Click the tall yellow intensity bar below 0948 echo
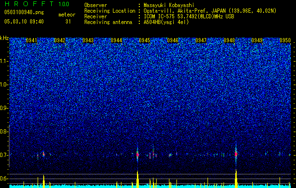 pyautogui.click(x=236, y=179)
